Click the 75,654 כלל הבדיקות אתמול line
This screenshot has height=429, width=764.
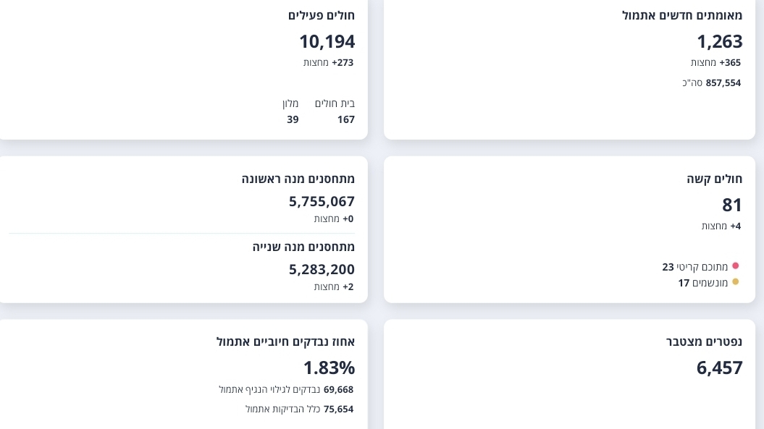(299, 409)
